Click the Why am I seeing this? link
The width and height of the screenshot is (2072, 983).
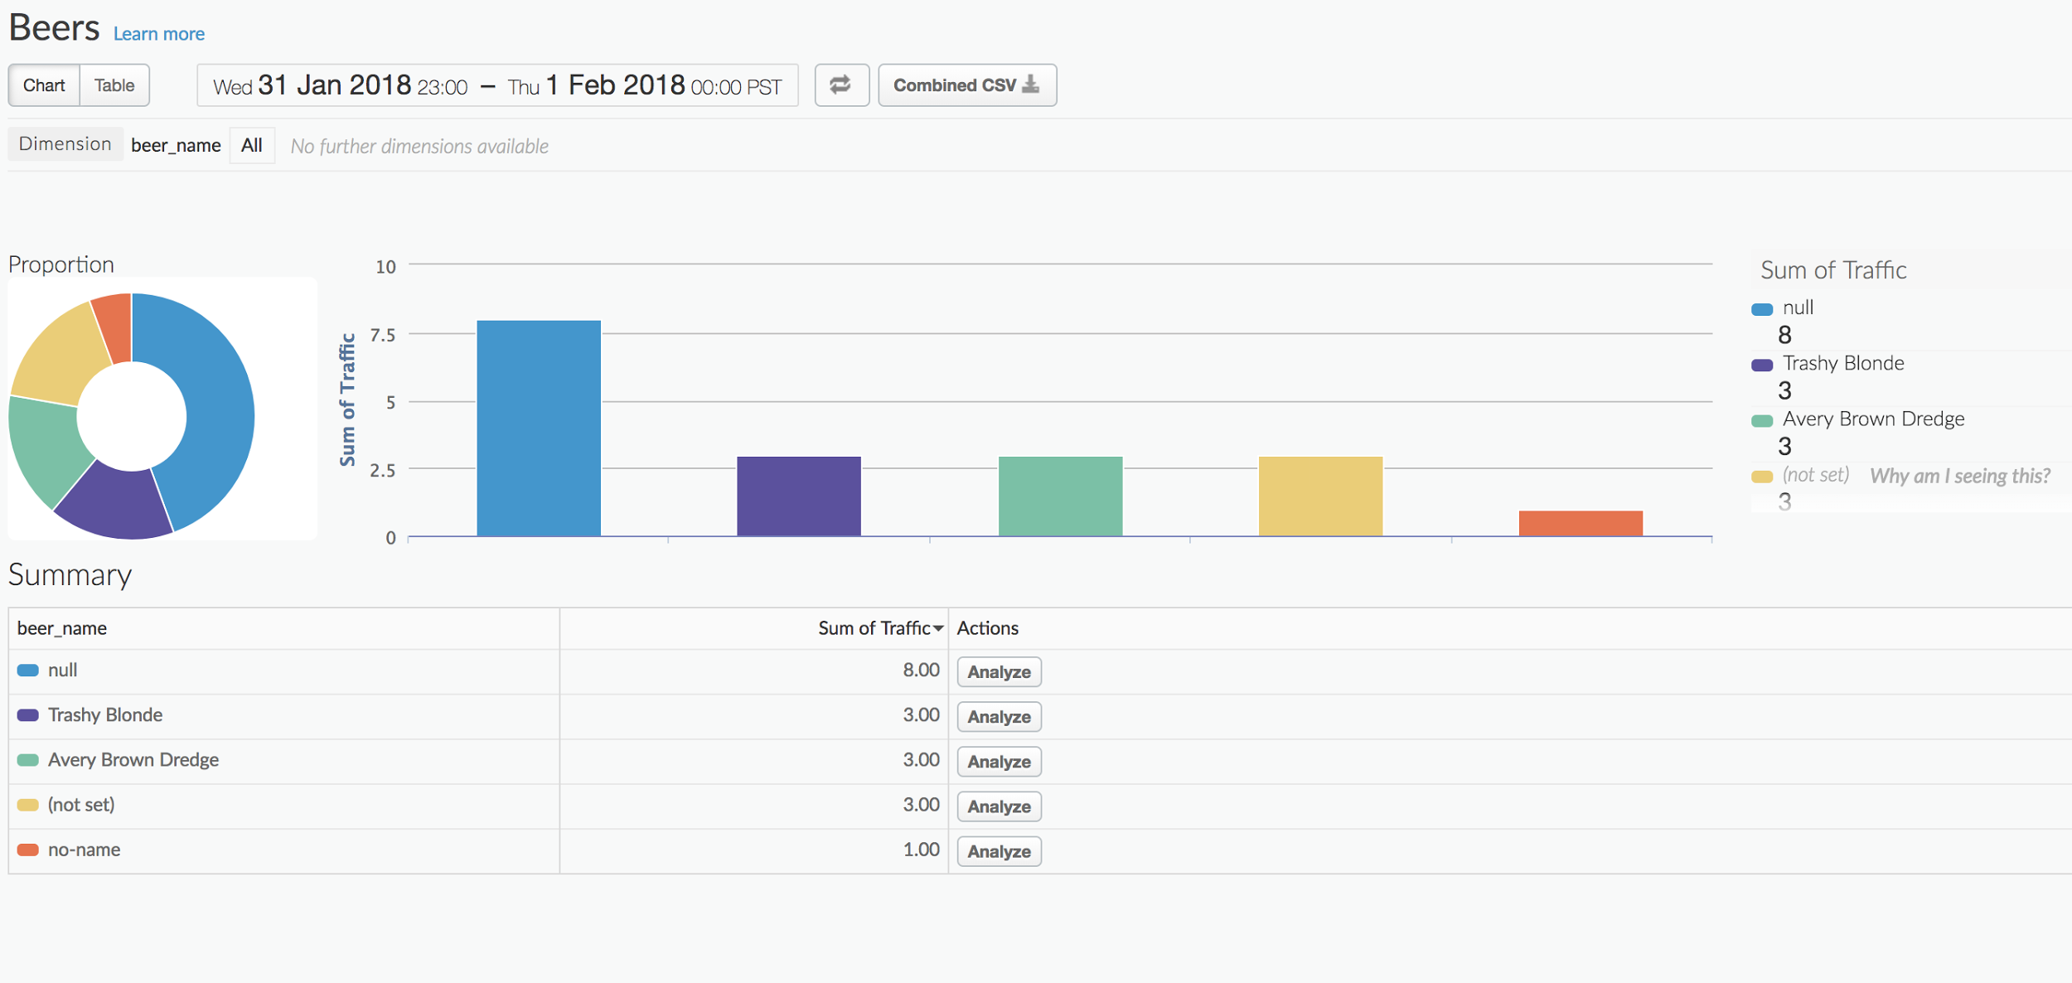click(x=1959, y=476)
